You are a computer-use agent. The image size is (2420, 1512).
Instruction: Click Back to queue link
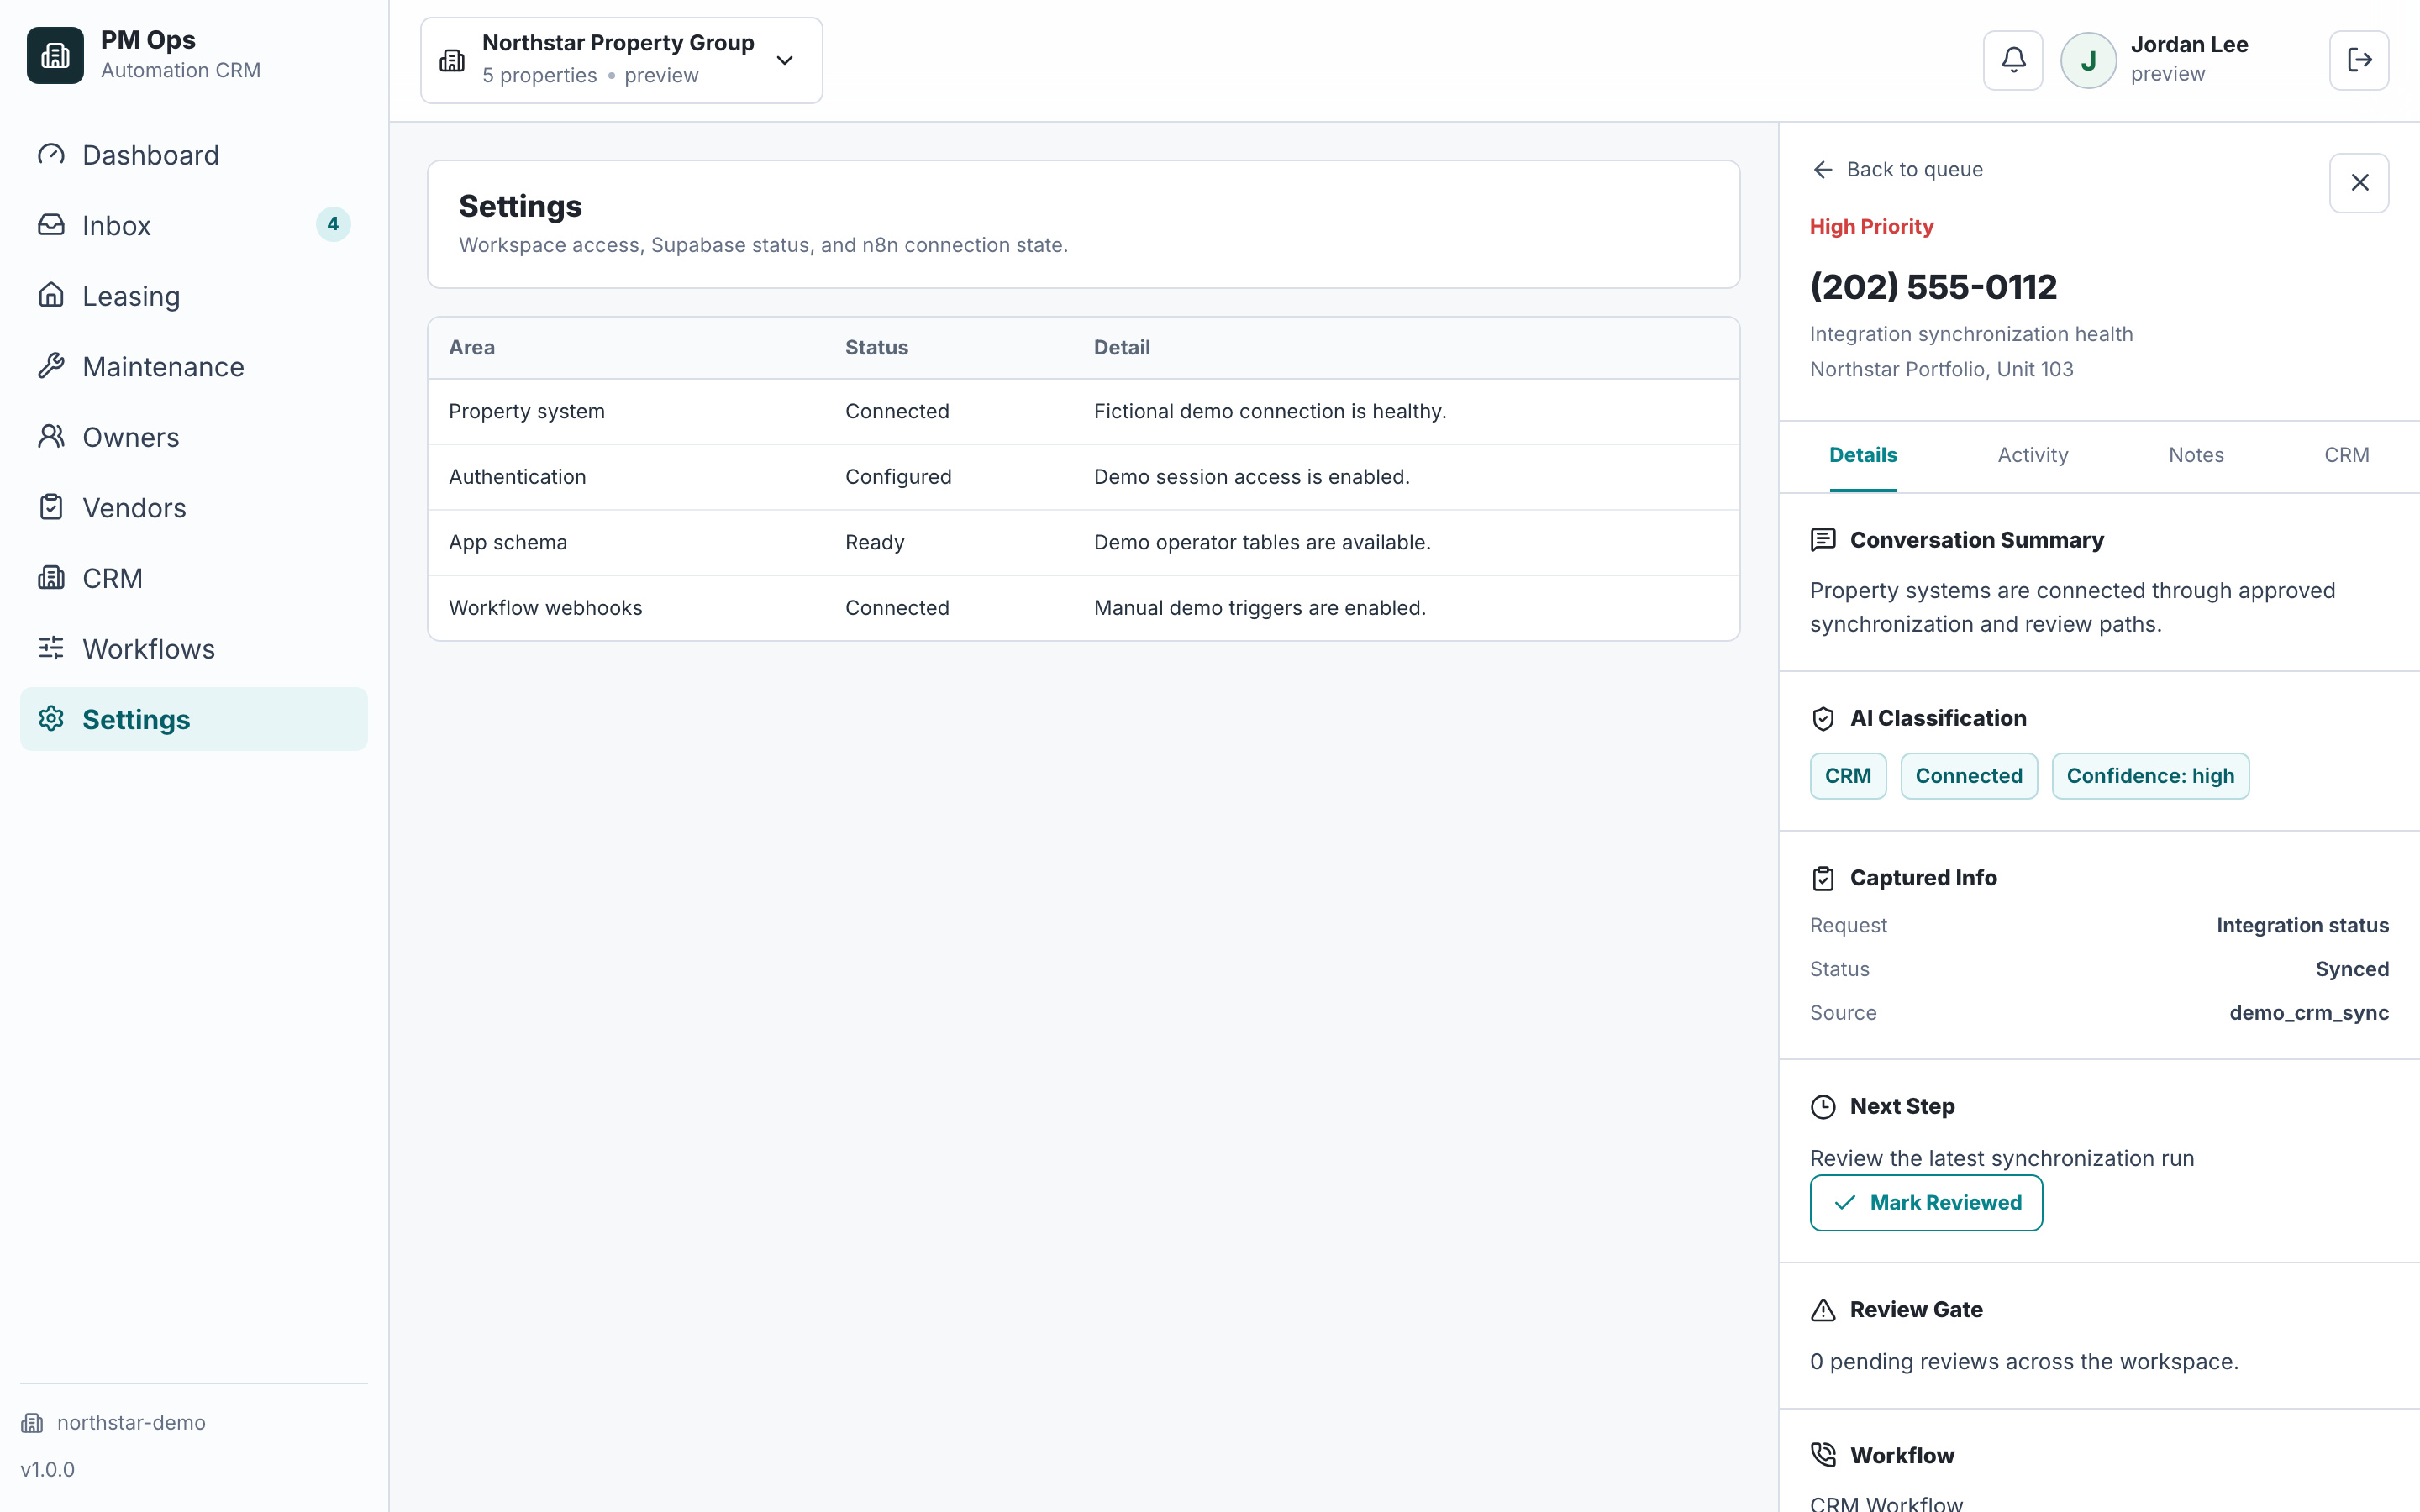coord(1897,170)
